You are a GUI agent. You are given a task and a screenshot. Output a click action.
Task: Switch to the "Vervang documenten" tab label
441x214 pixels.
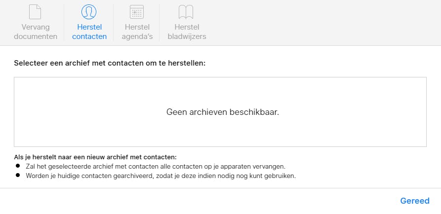tap(36, 32)
